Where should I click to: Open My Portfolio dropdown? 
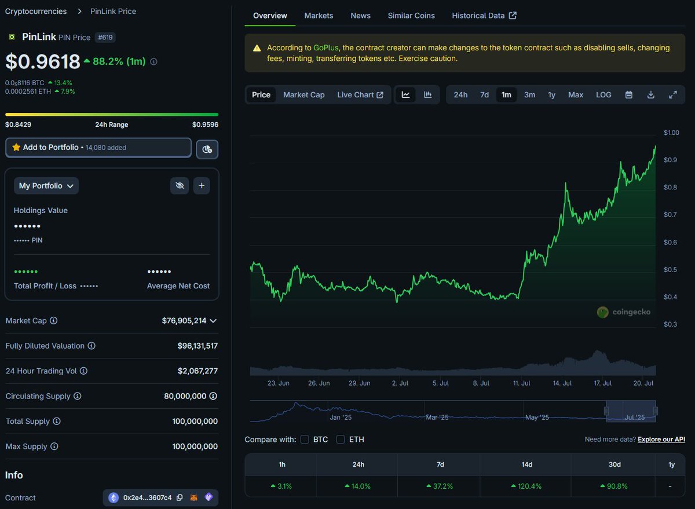pos(46,186)
